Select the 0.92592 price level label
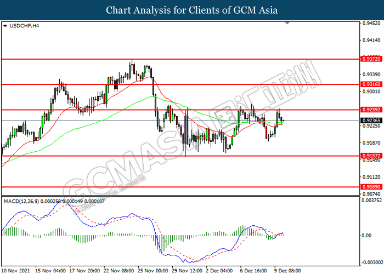This screenshot has width=384, height=274. point(371,110)
